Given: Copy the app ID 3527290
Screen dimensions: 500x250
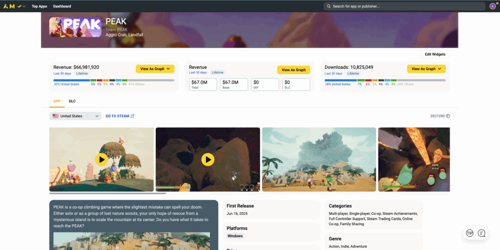Looking at the screenshot, I should coord(448,116).
